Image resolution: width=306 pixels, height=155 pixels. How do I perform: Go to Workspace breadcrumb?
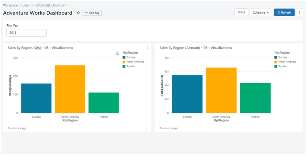[x=10, y=5]
